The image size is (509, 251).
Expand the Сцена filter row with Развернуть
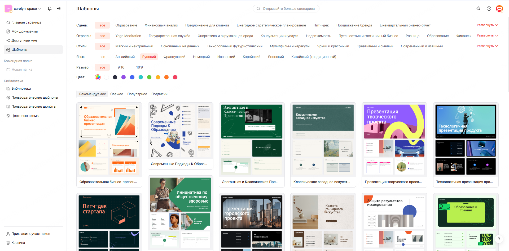[x=487, y=25]
